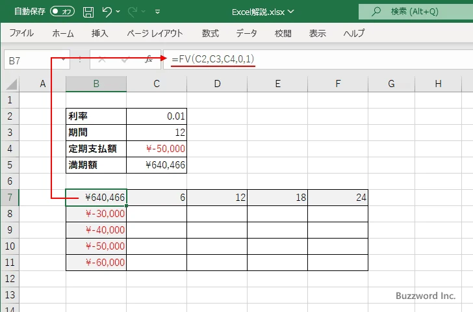Viewport: 473px width, 312px height.
Task: Open the Undo history dropdown arrow
Action: 118,12
